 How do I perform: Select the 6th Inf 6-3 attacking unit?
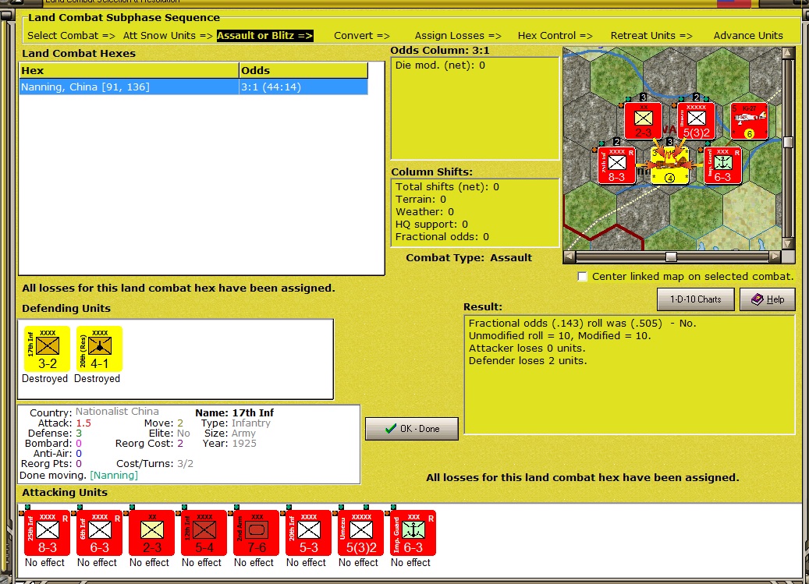pos(100,533)
